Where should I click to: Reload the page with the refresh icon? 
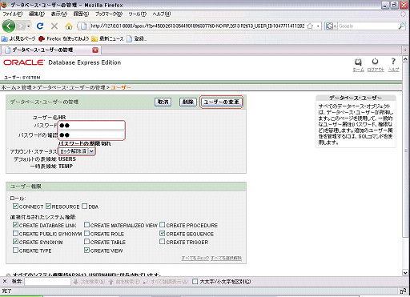pos(40,26)
